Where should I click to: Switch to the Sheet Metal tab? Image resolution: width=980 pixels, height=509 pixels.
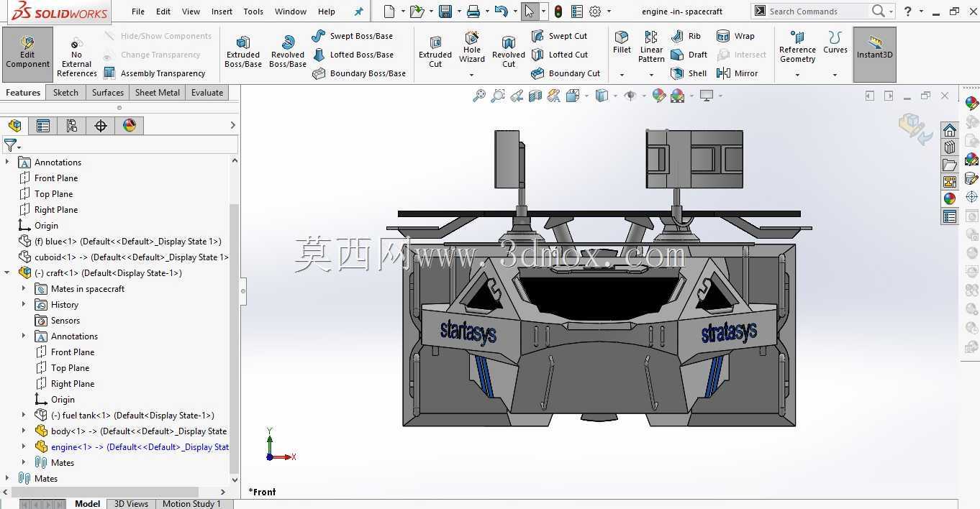coord(158,92)
